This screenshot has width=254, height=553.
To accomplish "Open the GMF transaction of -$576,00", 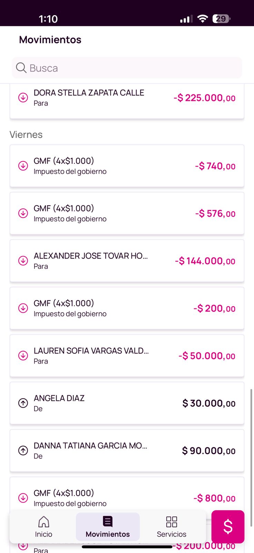I will (127, 213).
